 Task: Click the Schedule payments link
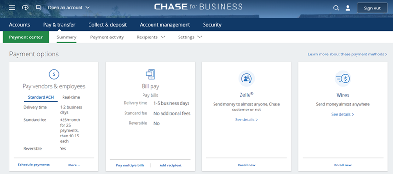pyautogui.click(x=34, y=165)
